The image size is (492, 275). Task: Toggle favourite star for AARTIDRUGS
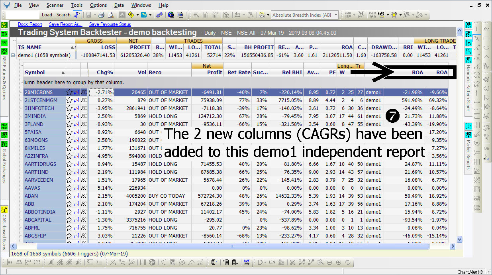[x=69, y=164]
